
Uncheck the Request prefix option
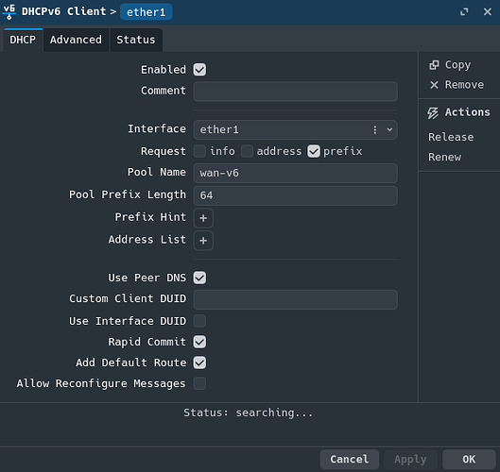coord(314,151)
